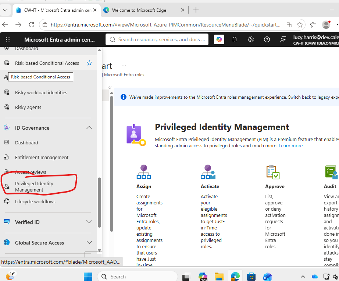Image resolution: width=339 pixels, height=281 pixels.
Task: Open the weather widget showing 19°
Action: (10, 276)
